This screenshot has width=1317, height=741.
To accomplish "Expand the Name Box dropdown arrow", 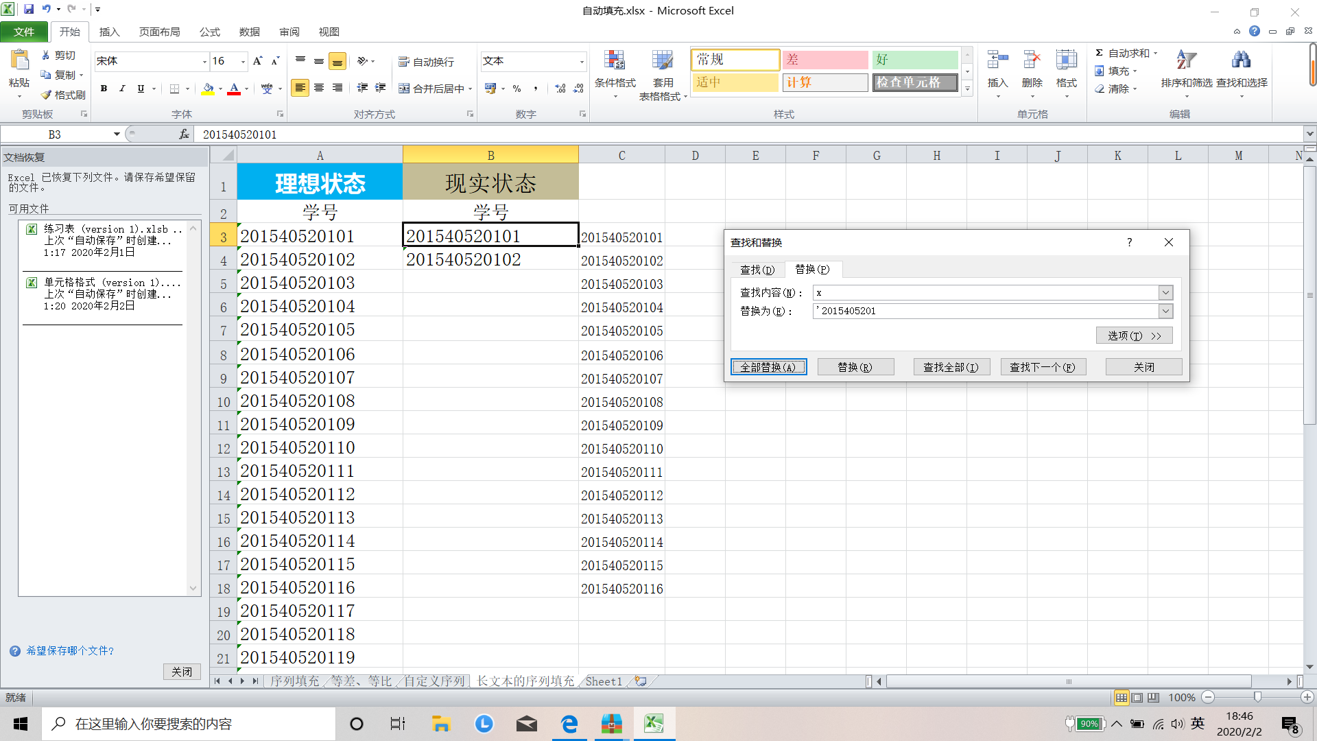I will click(x=117, y=134).
